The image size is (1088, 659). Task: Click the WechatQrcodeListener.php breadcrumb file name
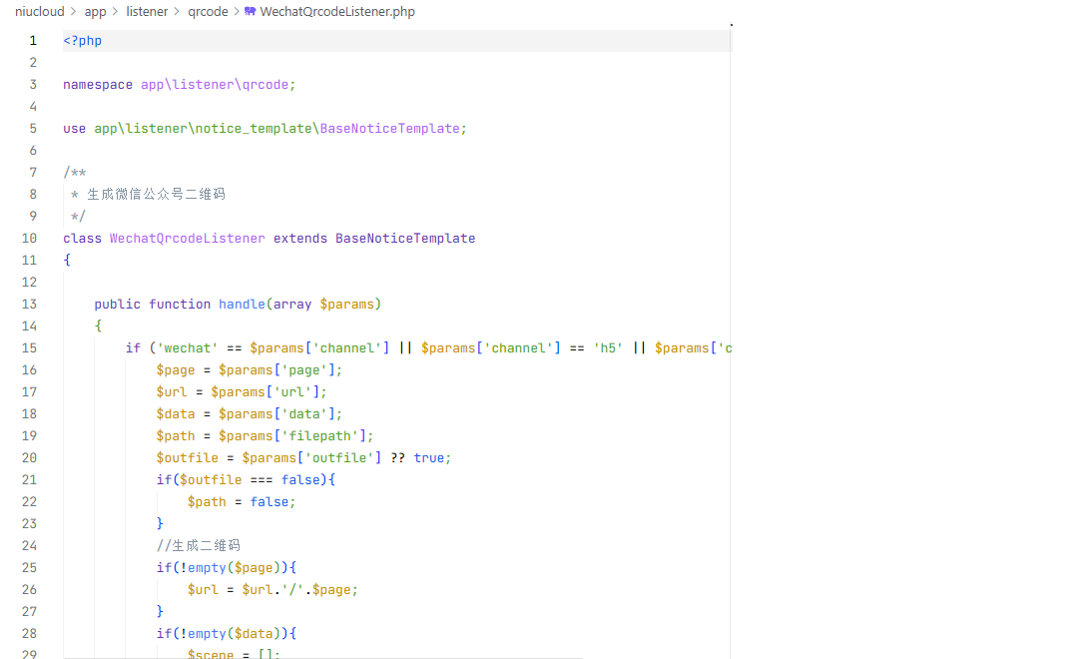[336, 12]
